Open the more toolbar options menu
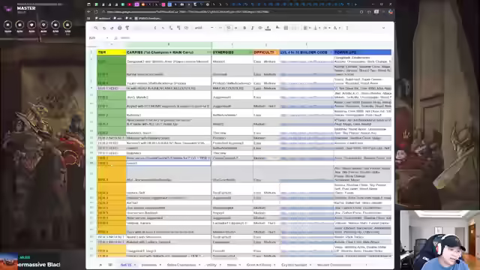The image size is (480, 270). click(x=346, y=28)
